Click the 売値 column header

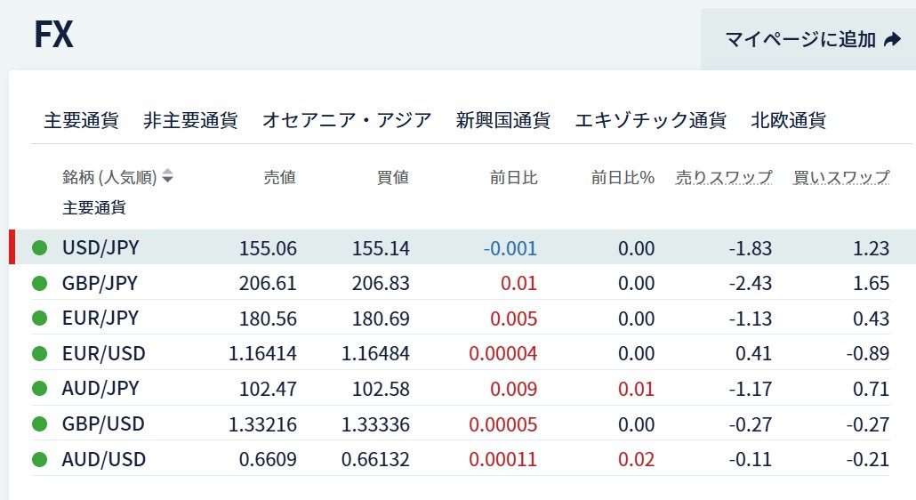click(280, 177)
